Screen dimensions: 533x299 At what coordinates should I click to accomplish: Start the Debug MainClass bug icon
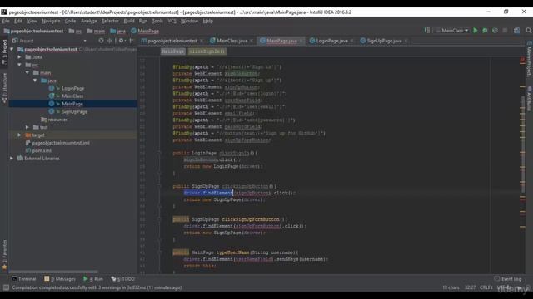point(485,31)
